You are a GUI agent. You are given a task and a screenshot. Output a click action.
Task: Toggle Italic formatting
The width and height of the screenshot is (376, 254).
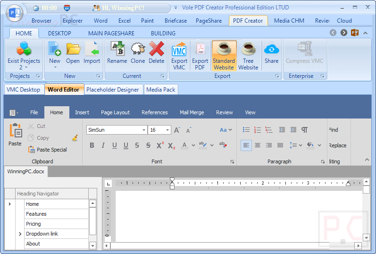click(103, 145)
